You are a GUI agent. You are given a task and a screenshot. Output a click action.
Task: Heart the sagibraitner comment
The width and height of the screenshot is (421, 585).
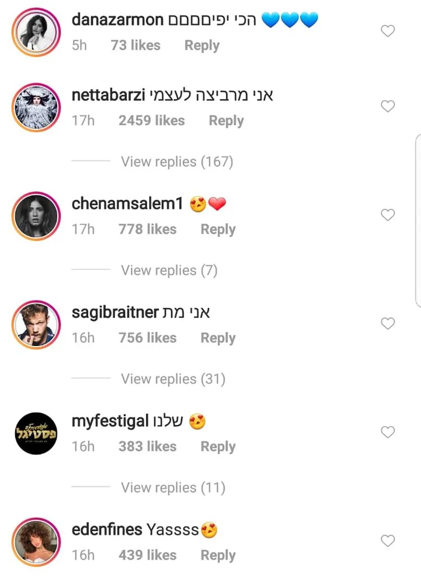click(x=388, y=324)
